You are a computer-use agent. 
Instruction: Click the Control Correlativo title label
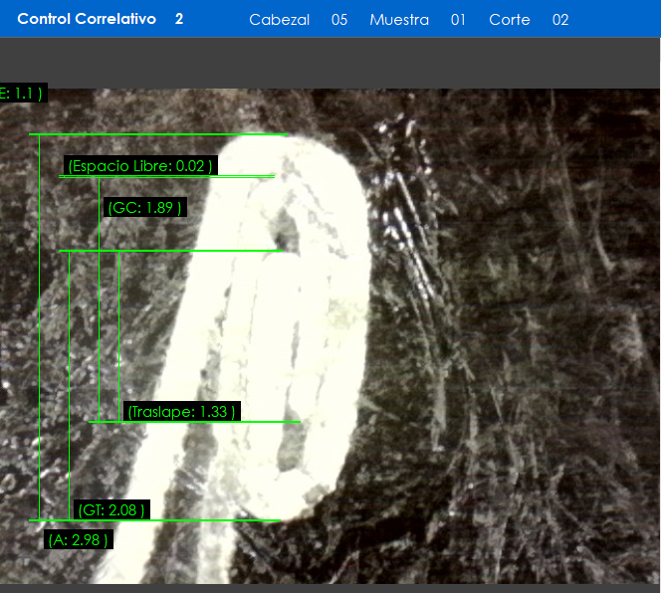(87, 19)
